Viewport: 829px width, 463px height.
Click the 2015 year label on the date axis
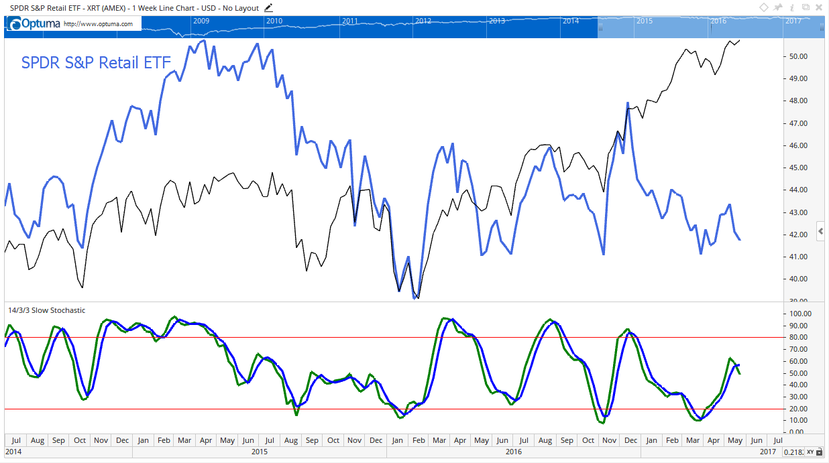260,452
